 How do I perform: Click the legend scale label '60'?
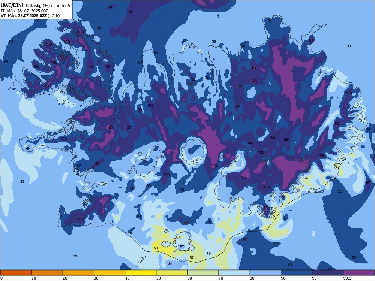pos(190,278)
